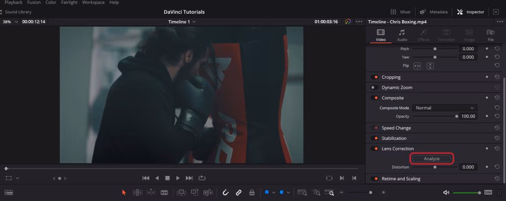Click the Full Extent Zoom icon

coord(302,192)
